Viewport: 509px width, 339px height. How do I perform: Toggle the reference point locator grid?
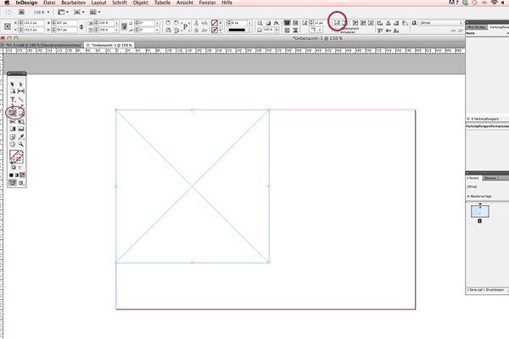pos(7,26)
